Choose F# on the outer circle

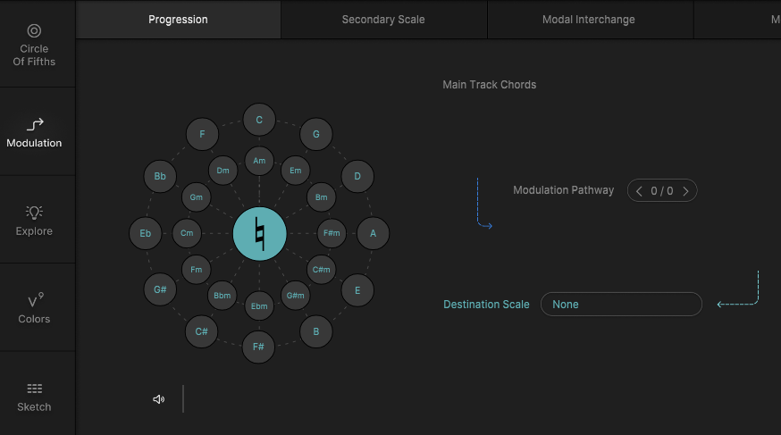[x=259, y=347]
